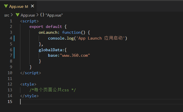Click the 'function' keyword on line 3

[71, 32]
